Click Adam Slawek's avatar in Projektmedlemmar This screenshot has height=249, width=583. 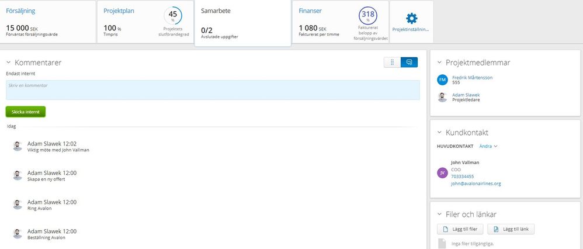tap(442, 97)
